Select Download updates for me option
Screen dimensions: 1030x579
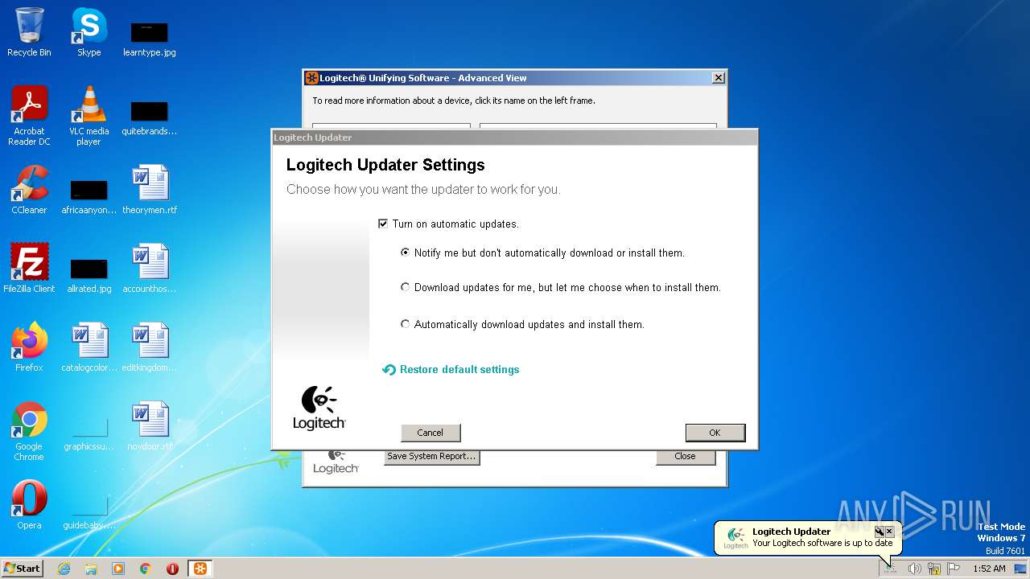click(406, 287)
